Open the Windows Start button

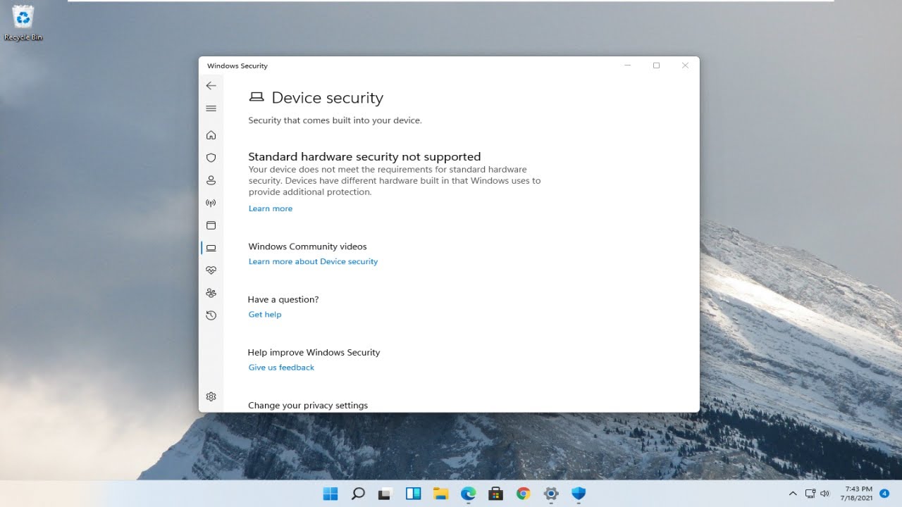(x=330, y=494)
